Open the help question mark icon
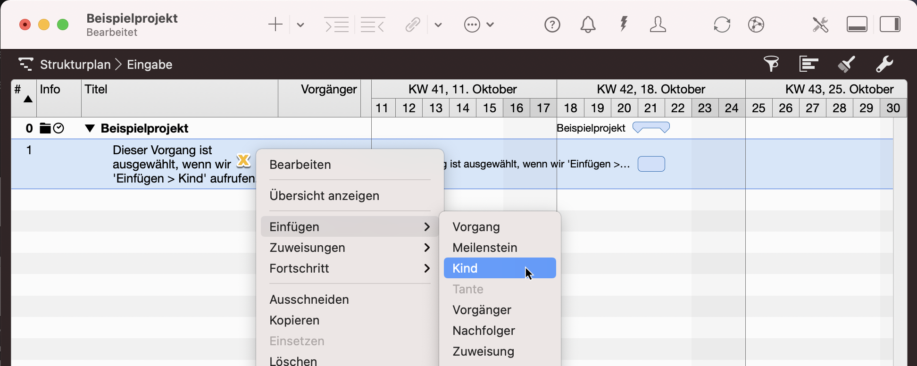The width and height of the screenshot is (917, 366). point(552,25)
